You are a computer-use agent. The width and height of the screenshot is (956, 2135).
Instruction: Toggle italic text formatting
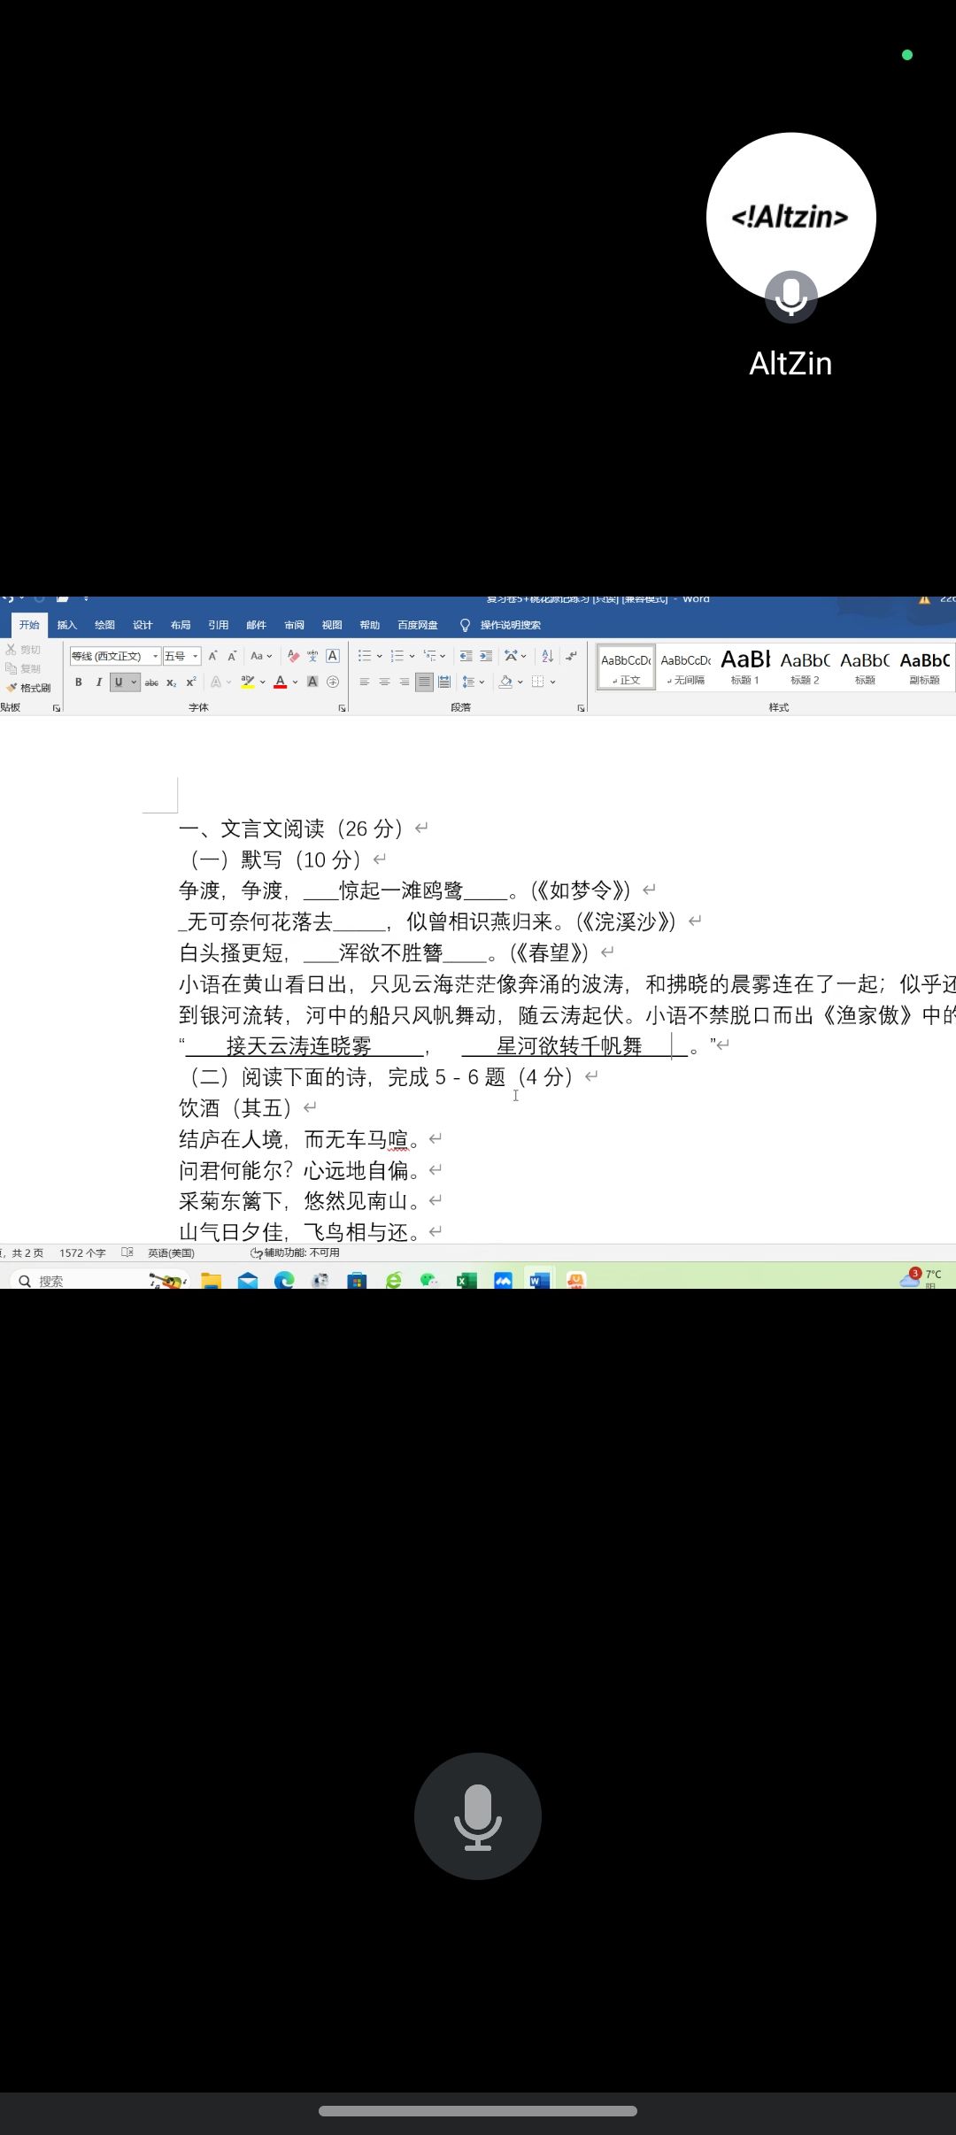[98, 682]
